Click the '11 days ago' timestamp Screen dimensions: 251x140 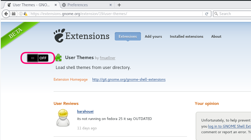(x=87, y=128)
